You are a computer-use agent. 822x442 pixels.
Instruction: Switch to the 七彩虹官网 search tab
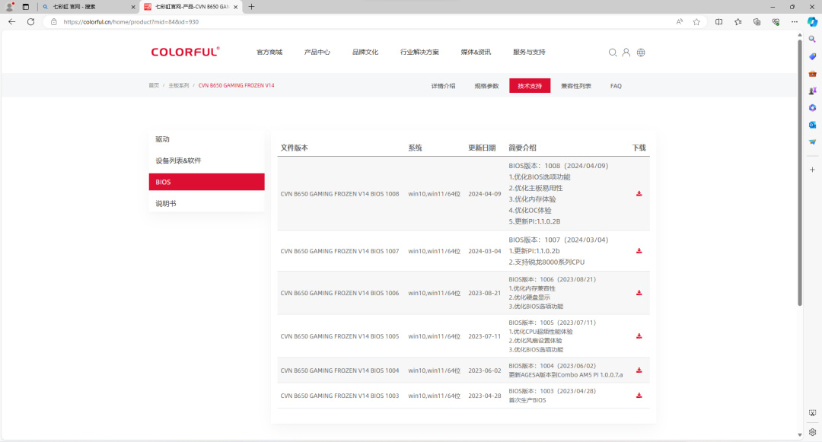tap(88, 7)
